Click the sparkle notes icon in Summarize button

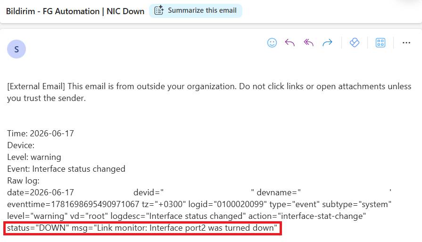pyautogui.click(x=159, y=10)
